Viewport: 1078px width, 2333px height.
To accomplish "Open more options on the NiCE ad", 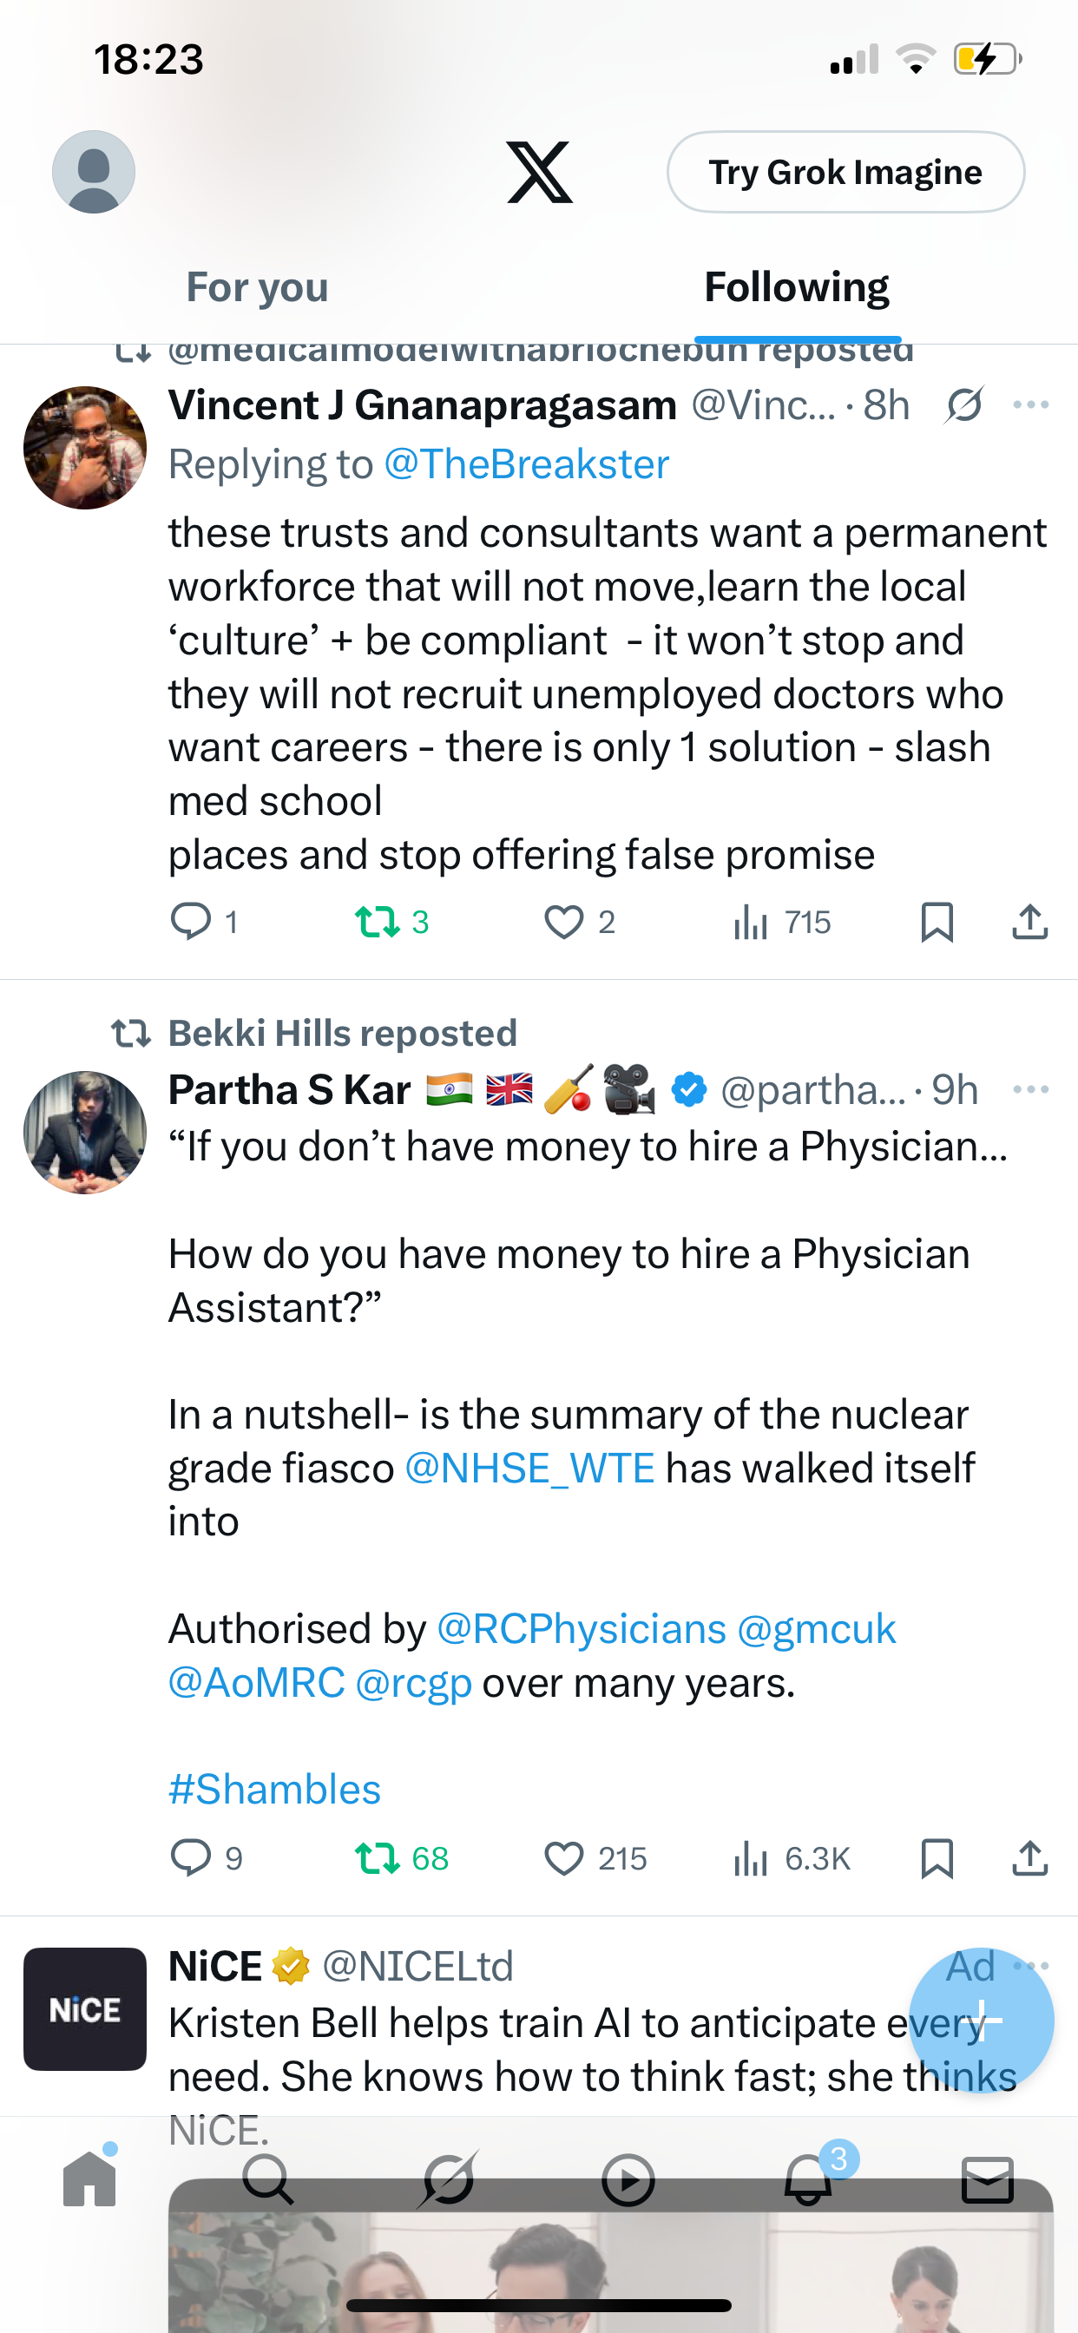I will [x=1032, y=1965].
